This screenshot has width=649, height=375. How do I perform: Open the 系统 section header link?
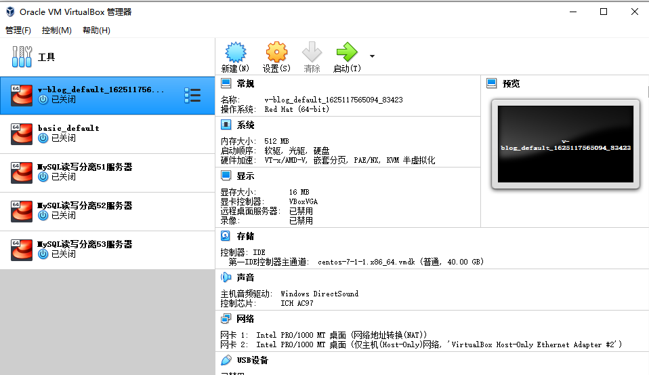245,125
